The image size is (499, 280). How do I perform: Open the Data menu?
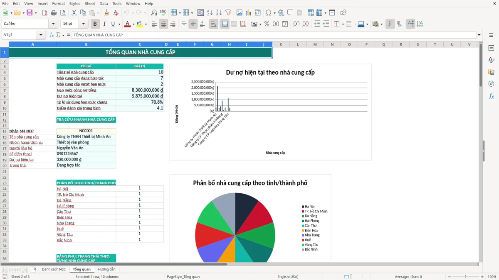coord(104,3)
